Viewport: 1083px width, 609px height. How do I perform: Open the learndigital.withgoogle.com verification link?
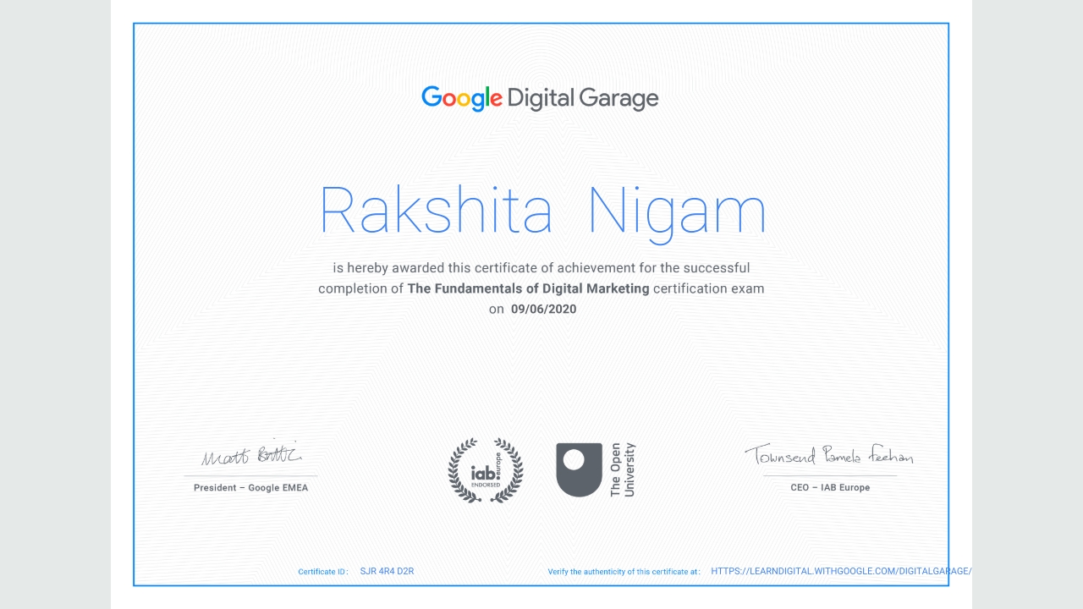click(x=841, y=571)
